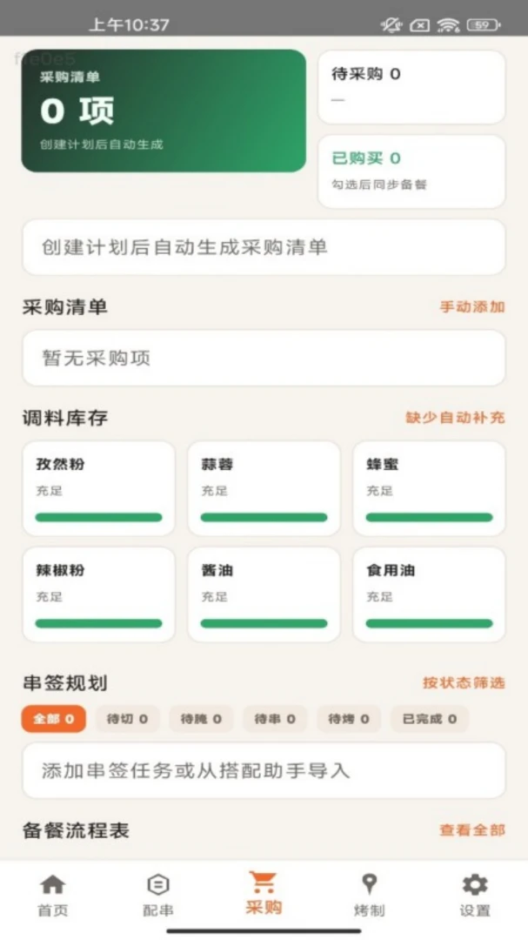The height and width of the screenshot is (940, 528).
Task: Click the 孜然粉 stock level bar
Action: [x=99, y=517]
